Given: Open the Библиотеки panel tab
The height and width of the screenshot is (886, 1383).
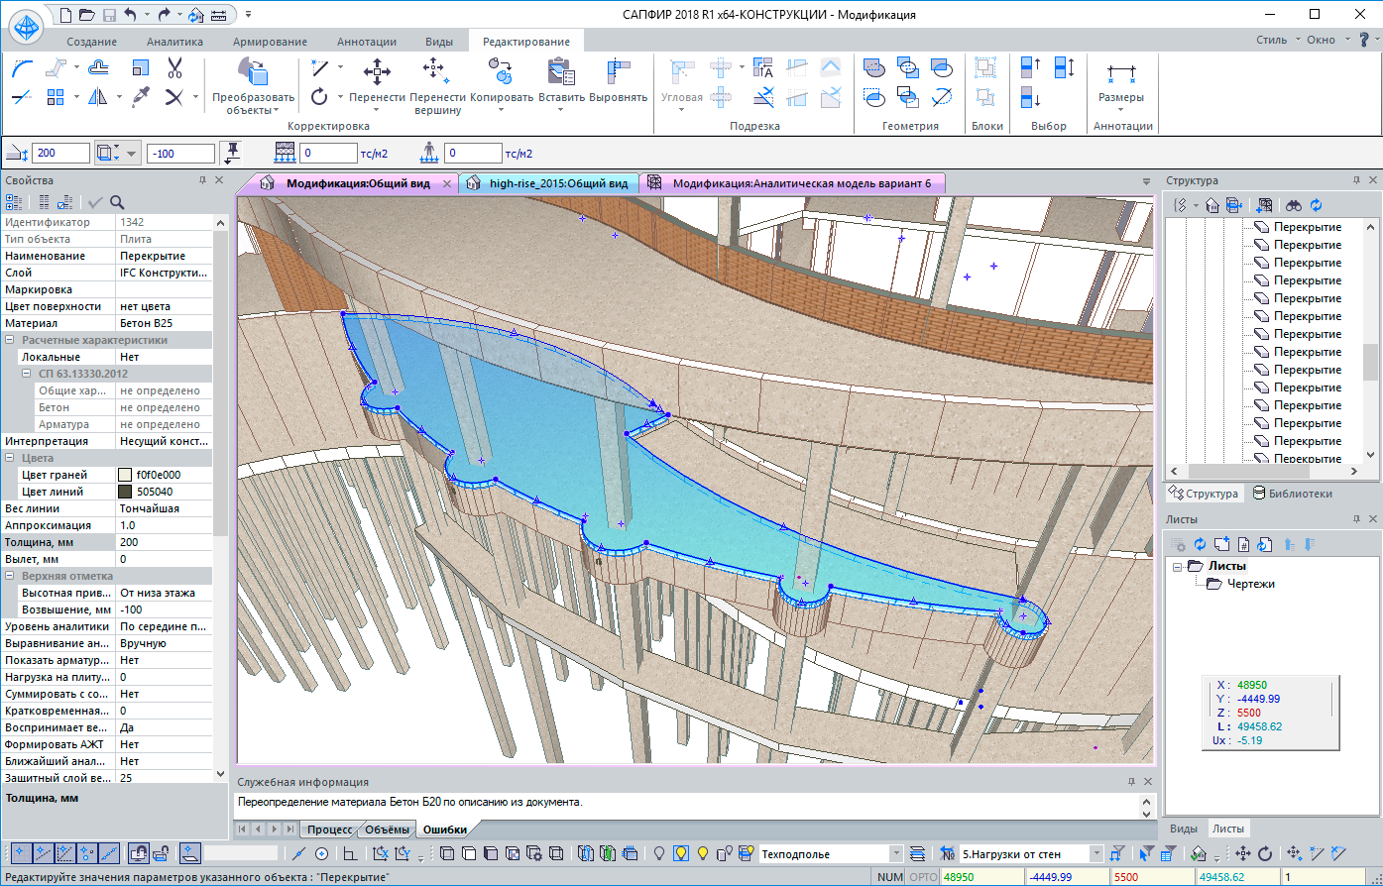Looking at the screenshot, I should coord(1293,494).
